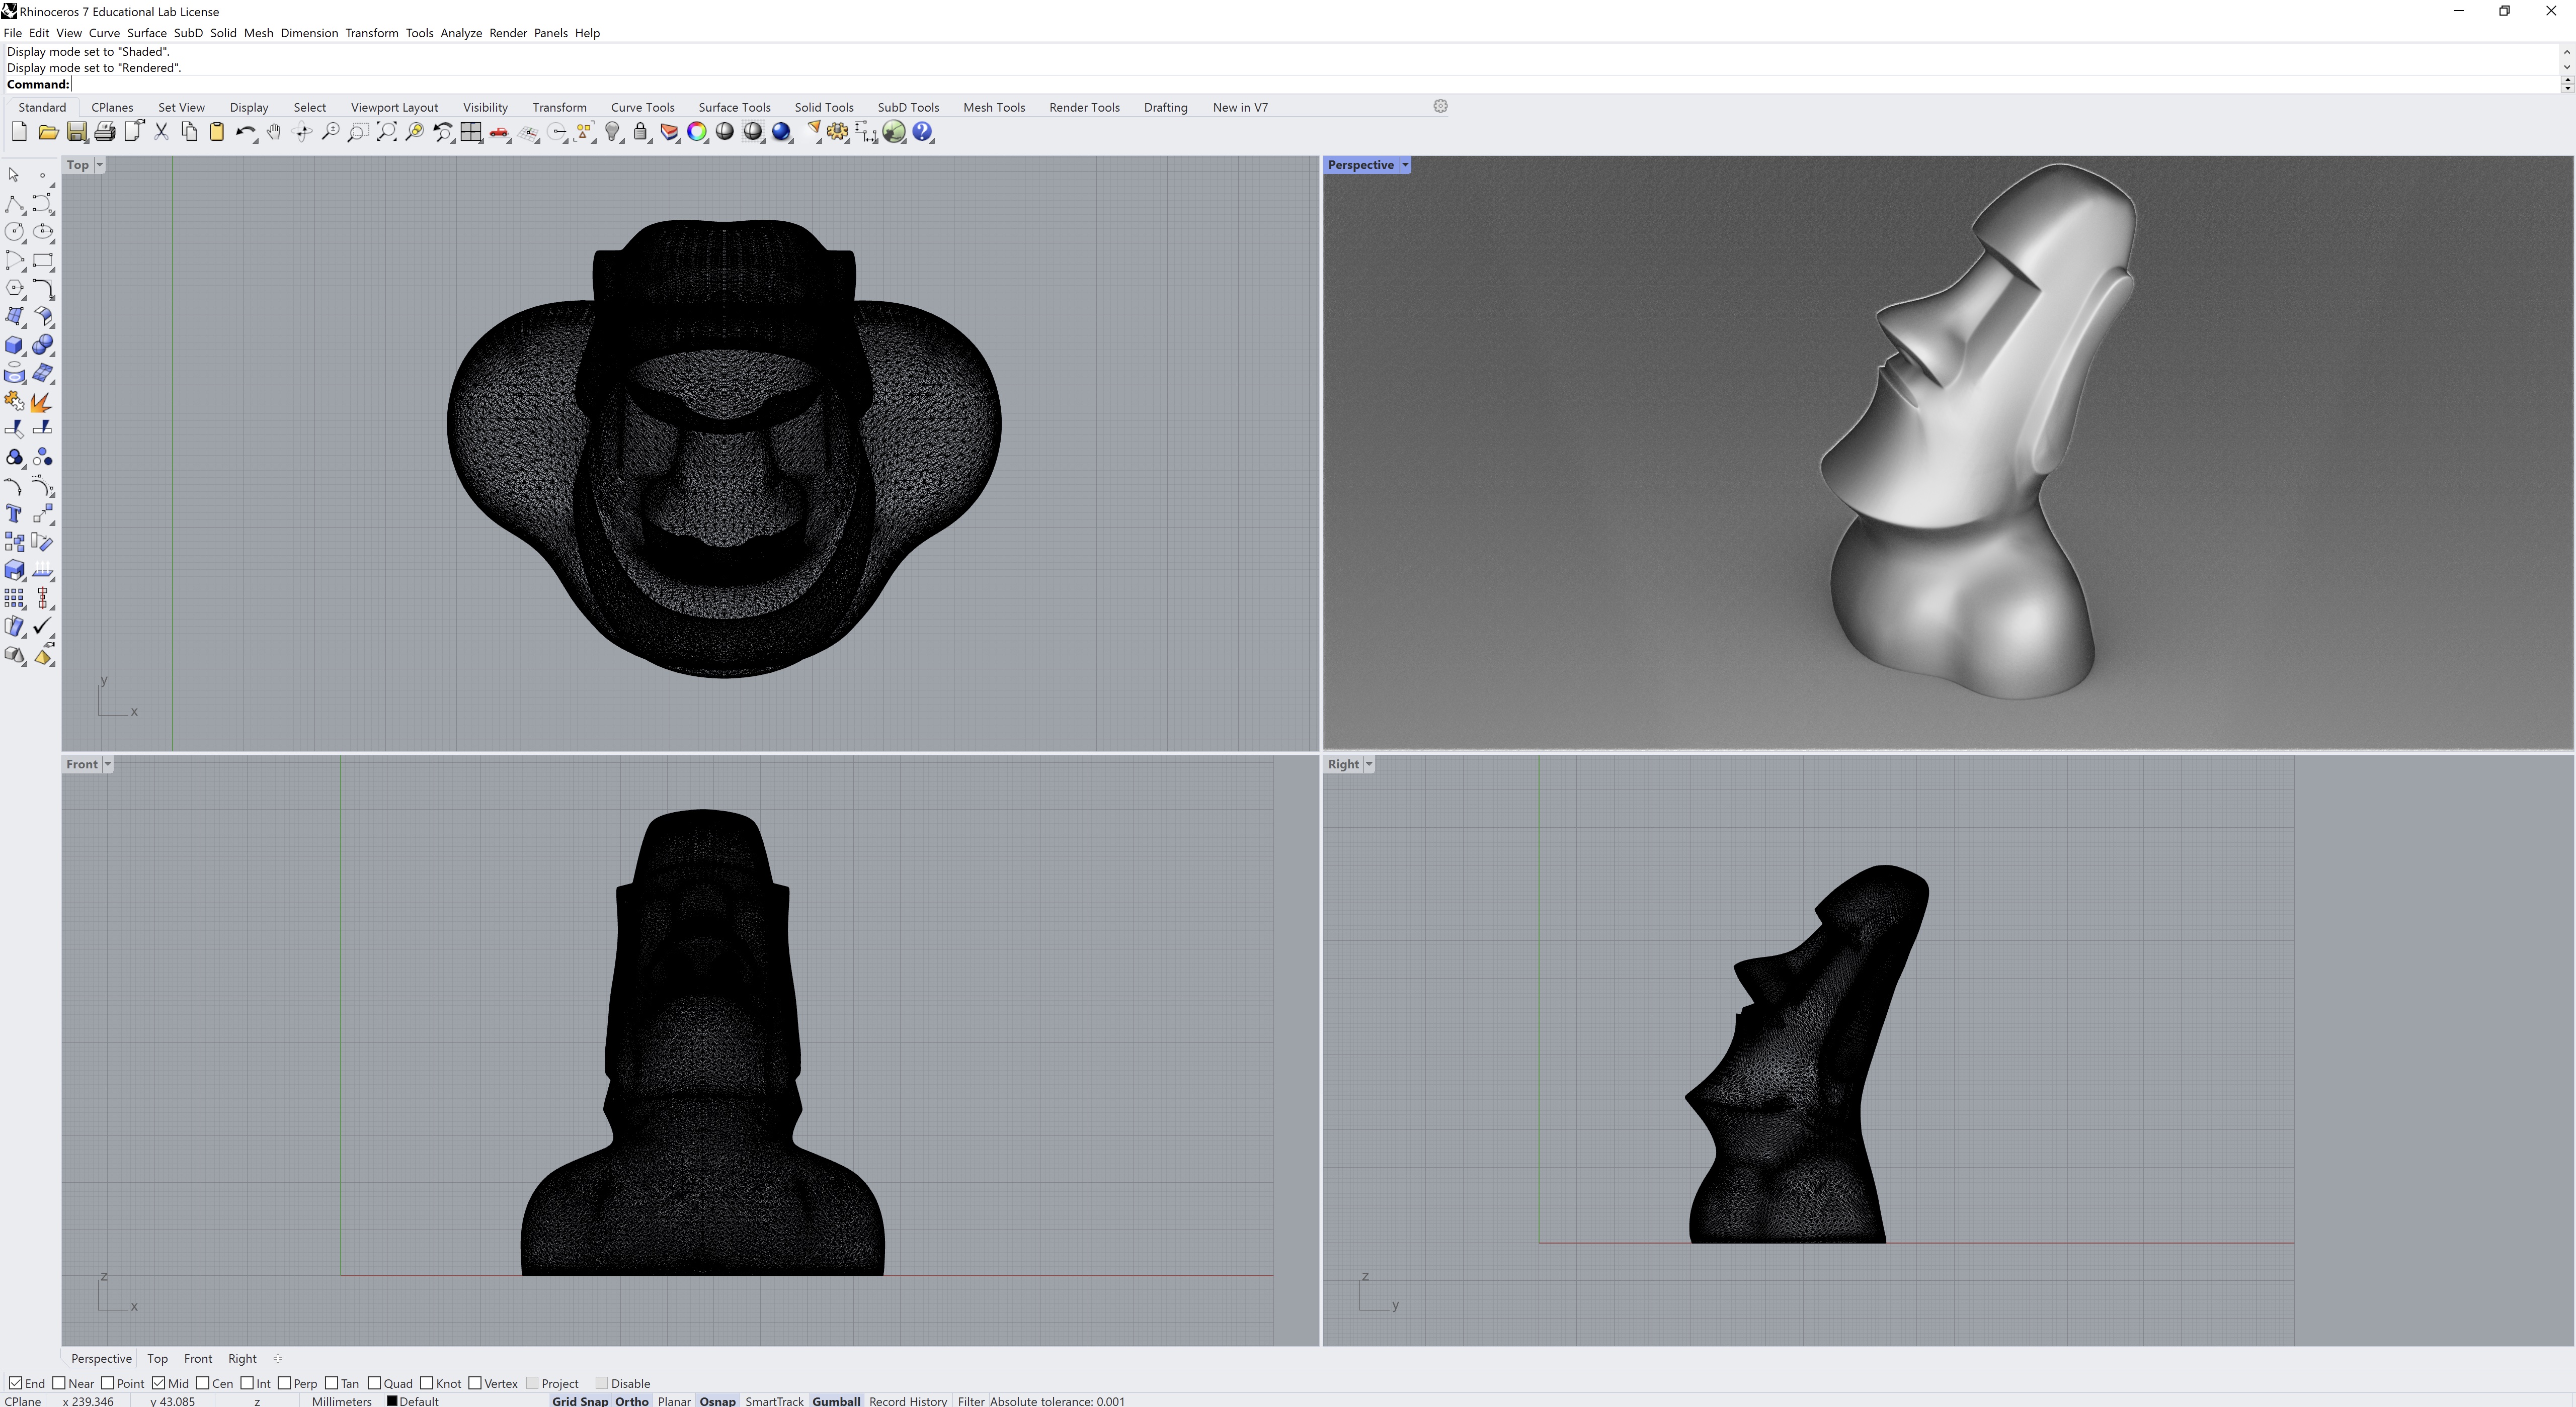Open the Top viewport dropdown arrow

coord(99,165)
